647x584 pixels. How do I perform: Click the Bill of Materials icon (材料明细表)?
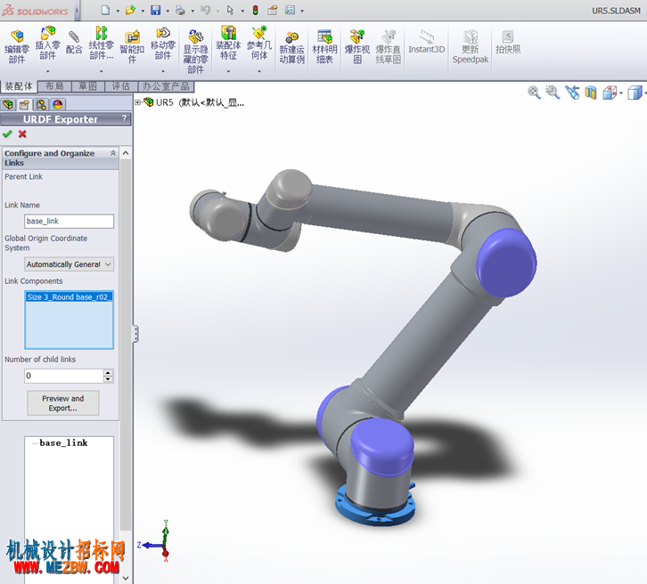point(324,46)
